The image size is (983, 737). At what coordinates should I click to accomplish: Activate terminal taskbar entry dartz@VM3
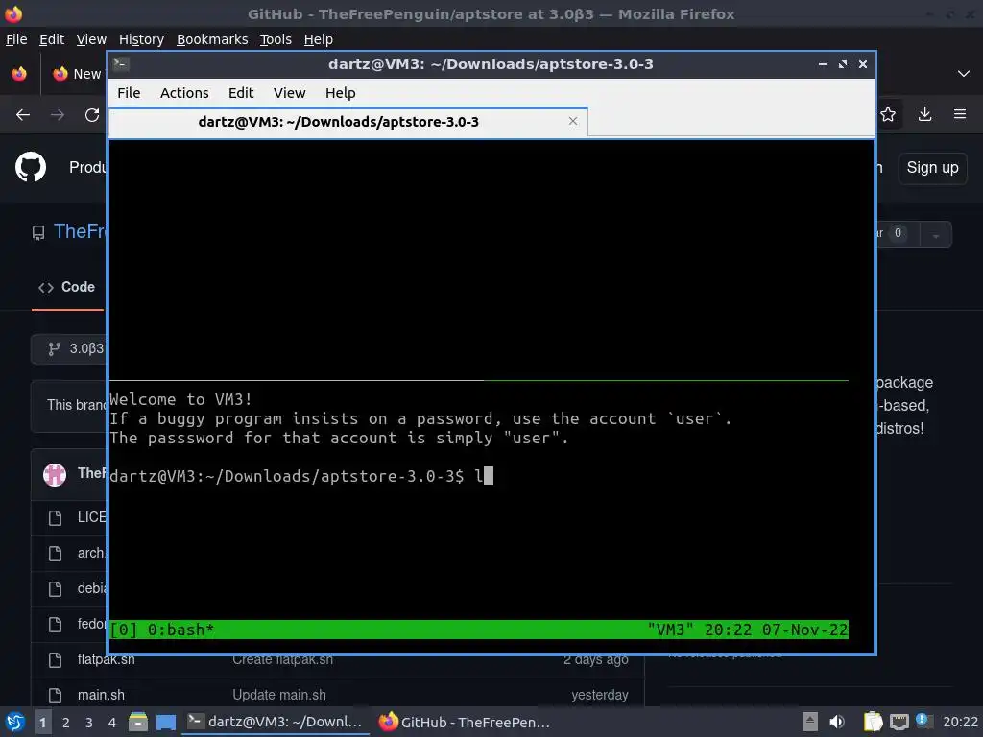pos(276,722)
